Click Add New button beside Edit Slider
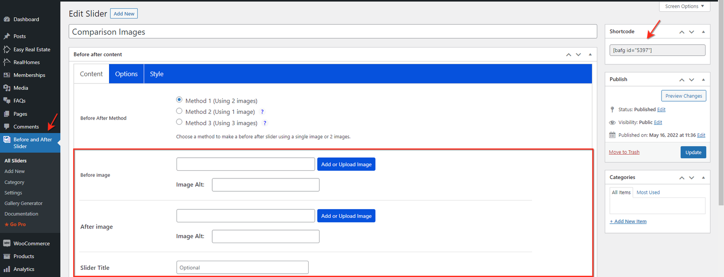 (x=124, y=14)
